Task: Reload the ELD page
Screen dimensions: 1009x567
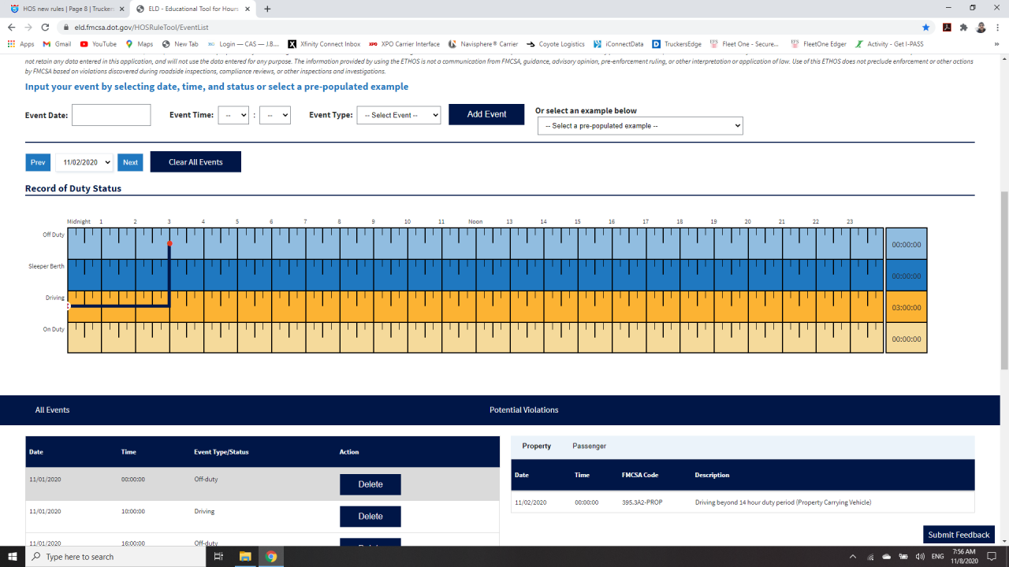Action: [x=46, y=27]
